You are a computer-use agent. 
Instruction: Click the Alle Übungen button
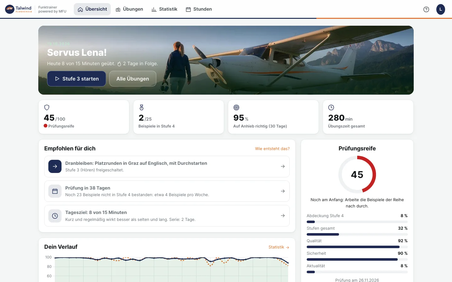pos(133,79)
